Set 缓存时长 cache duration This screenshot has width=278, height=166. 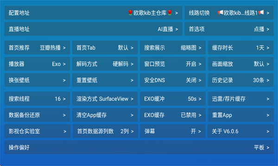241,47
